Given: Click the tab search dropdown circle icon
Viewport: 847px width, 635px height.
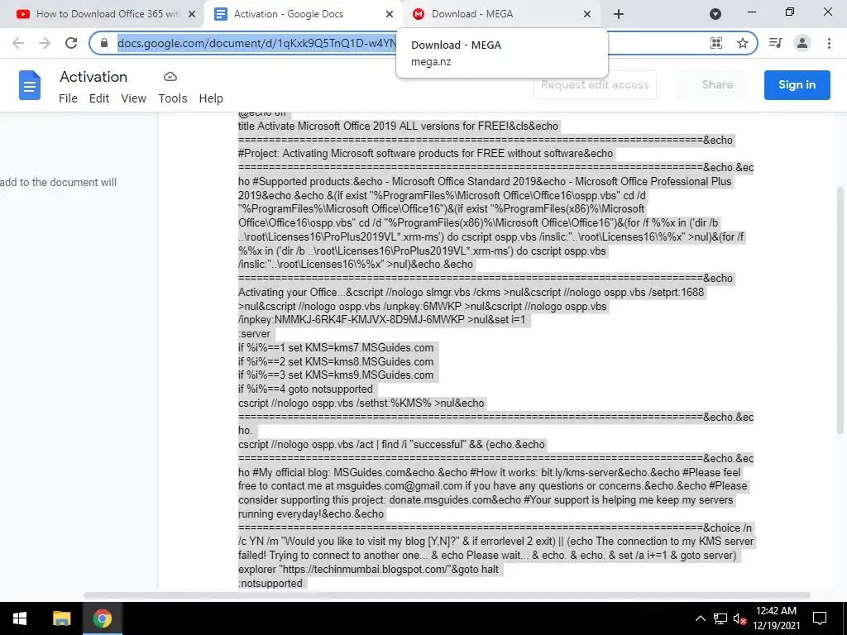Looking at the screenshot, I should (x=715, y=14).
